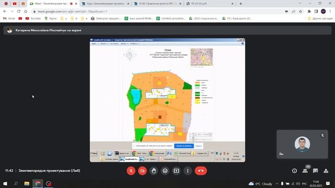Click the Chrome icon on Windows taskbar
Image resolution: width=335 pixels, height=188 pixels.
tap(38, 183)
